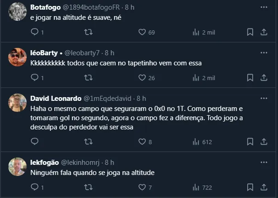
Task: Like léoBarty's tweet with 26 likes
Action: click(x=142, y=78)
